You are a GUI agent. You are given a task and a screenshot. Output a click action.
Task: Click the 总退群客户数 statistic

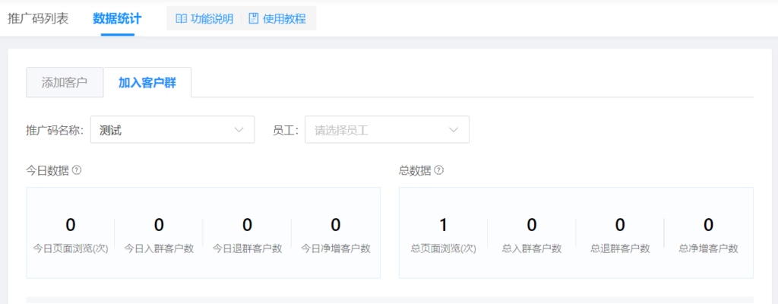[620, 234]
